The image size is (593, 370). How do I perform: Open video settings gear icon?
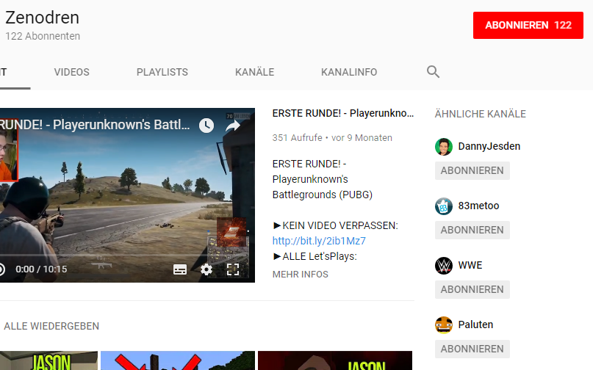206,269
